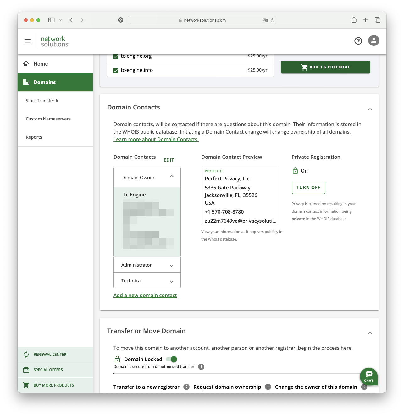Viewport: 404px width, 416px height.
Task: Open a new Safari tab
Action: point(366,20)
